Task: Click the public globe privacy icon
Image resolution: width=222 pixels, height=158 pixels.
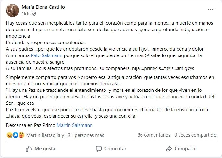Action: [x=35, y=14]
